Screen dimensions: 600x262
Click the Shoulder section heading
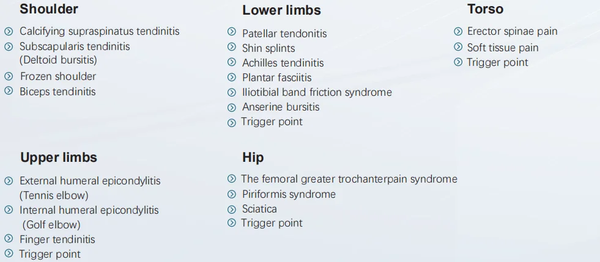49,9
